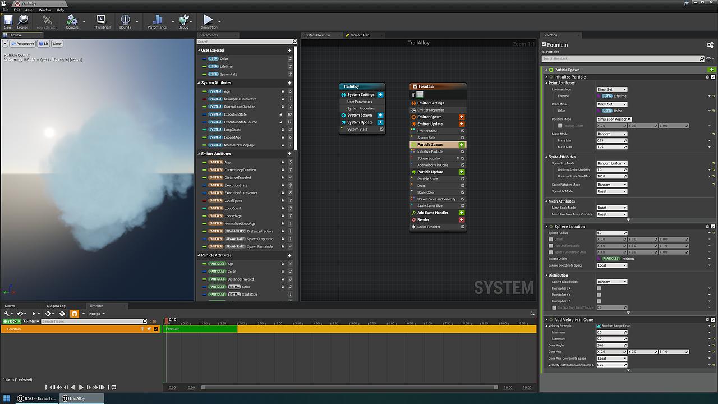Browse to asset in Content Browser

[x=22, y=22]
